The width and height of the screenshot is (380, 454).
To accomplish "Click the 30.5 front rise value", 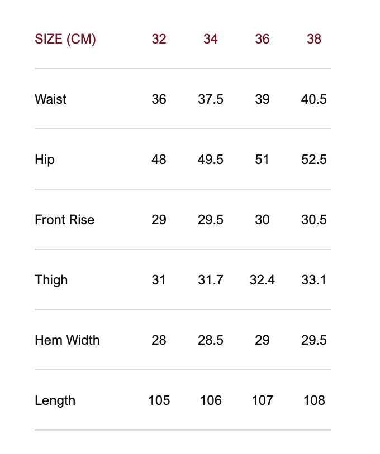I will click(314, 220).
